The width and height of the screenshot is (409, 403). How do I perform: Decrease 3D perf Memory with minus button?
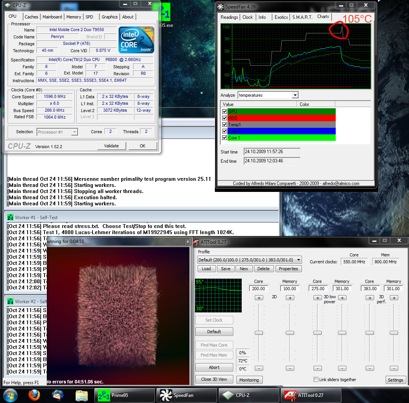(394, 368)
